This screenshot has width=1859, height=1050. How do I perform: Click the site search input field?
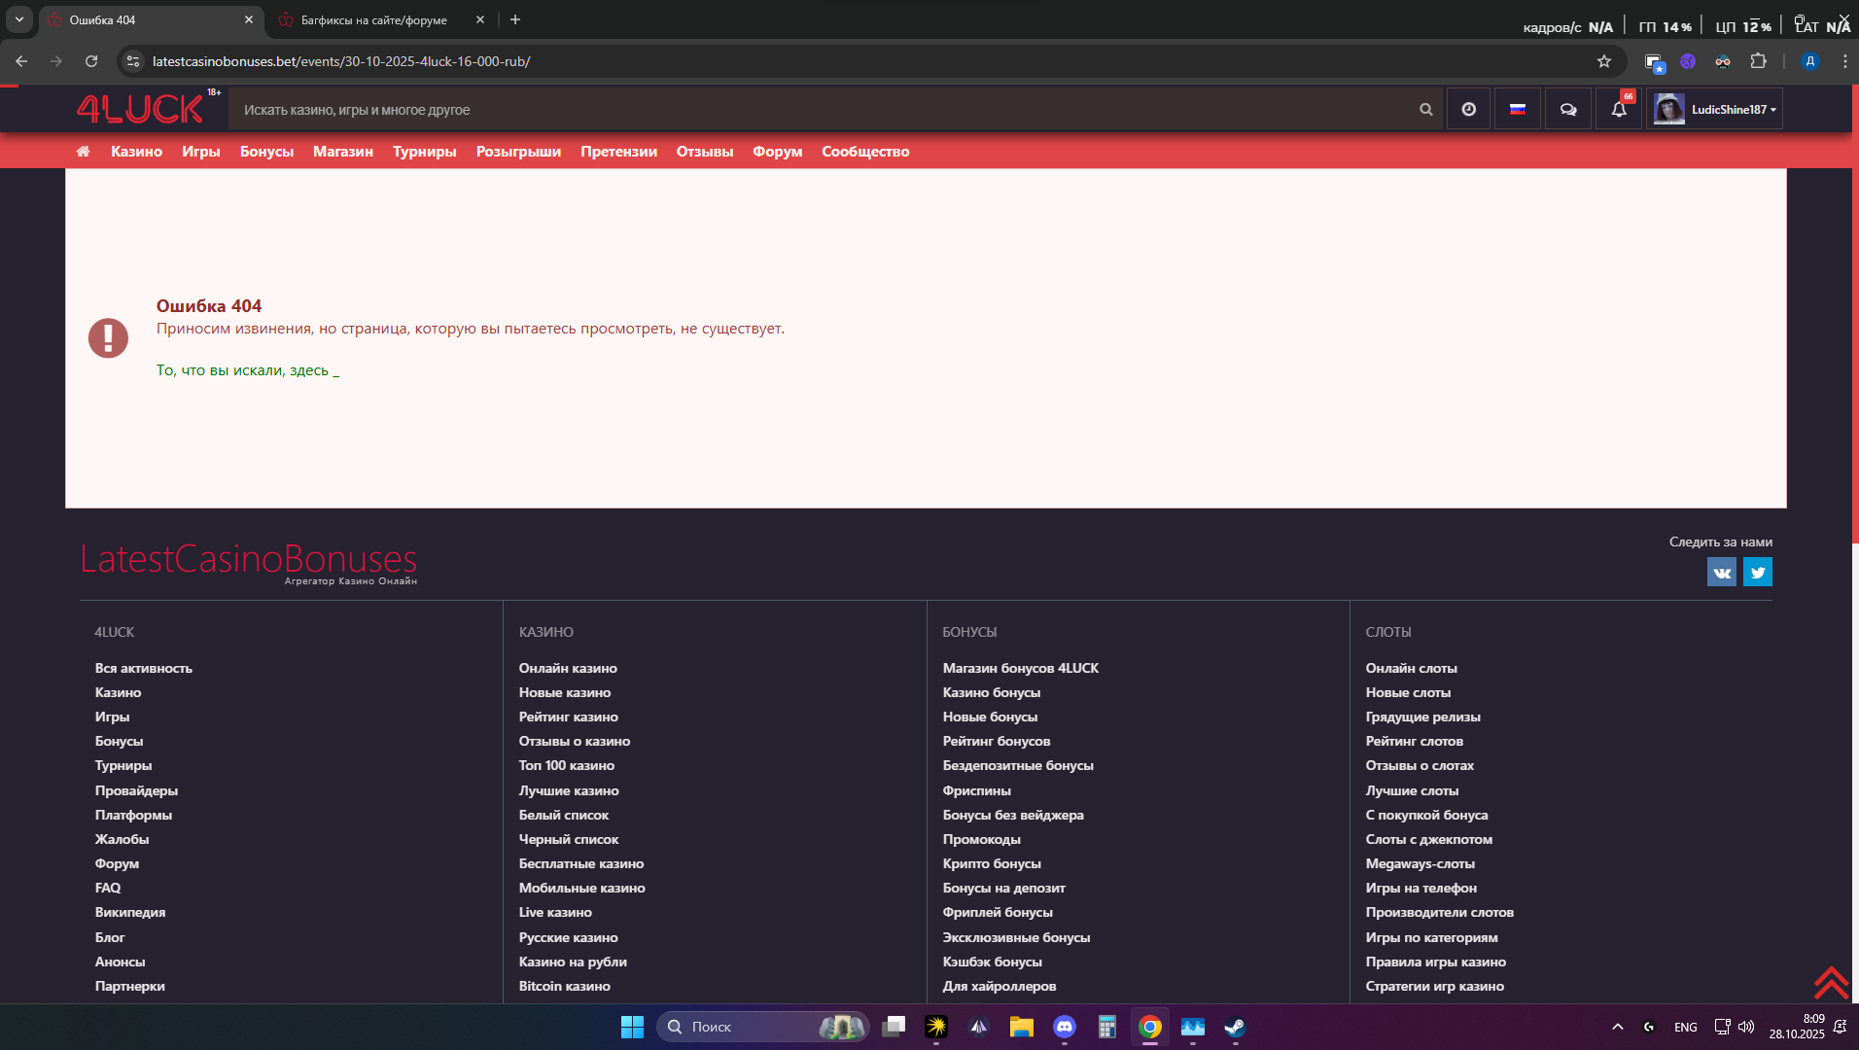(817, 110)
